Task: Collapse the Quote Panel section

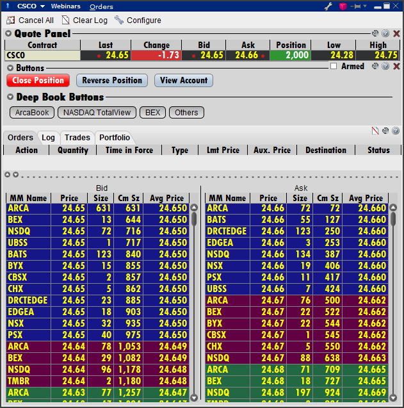Action: pyautogui.click(x=9, y=33)
